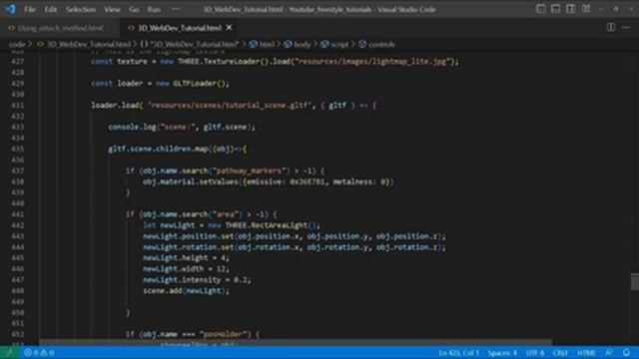Change the HTML language mode
This screenshot has width=639, height=359.
[x=586, y=352]
